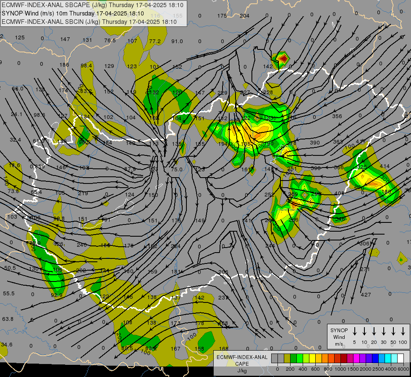Screen dimensions: 411x377
Task: Click the 600 tick label in the CAPE legend
Action: (315, 369)
